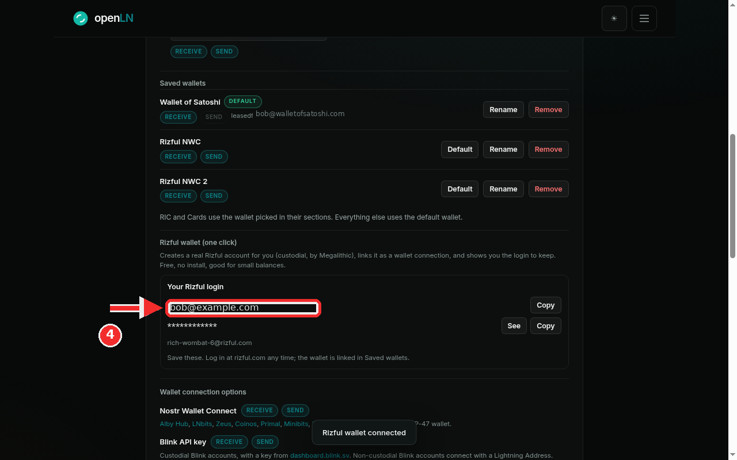737x460 pixels.
Task: Click the RECEIVE badge under Wallet of Satoshi
Action: pos(178,117)
